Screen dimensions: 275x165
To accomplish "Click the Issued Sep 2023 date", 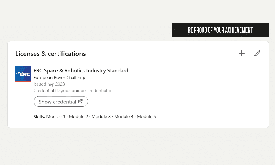I will click(x=49, y=84).
